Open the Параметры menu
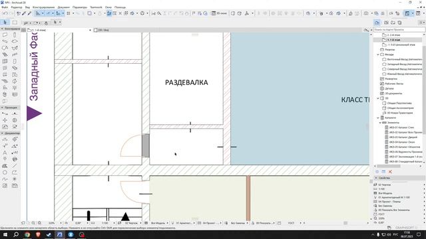Viewport: 426px width, 239px height. [x=80, y=7]
